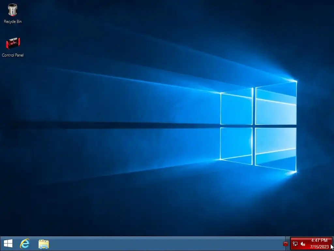This screenshot has height=251, width=334.
Task: Launch Internet Explorer from the taskbar
Action: [x=25, y=243]
